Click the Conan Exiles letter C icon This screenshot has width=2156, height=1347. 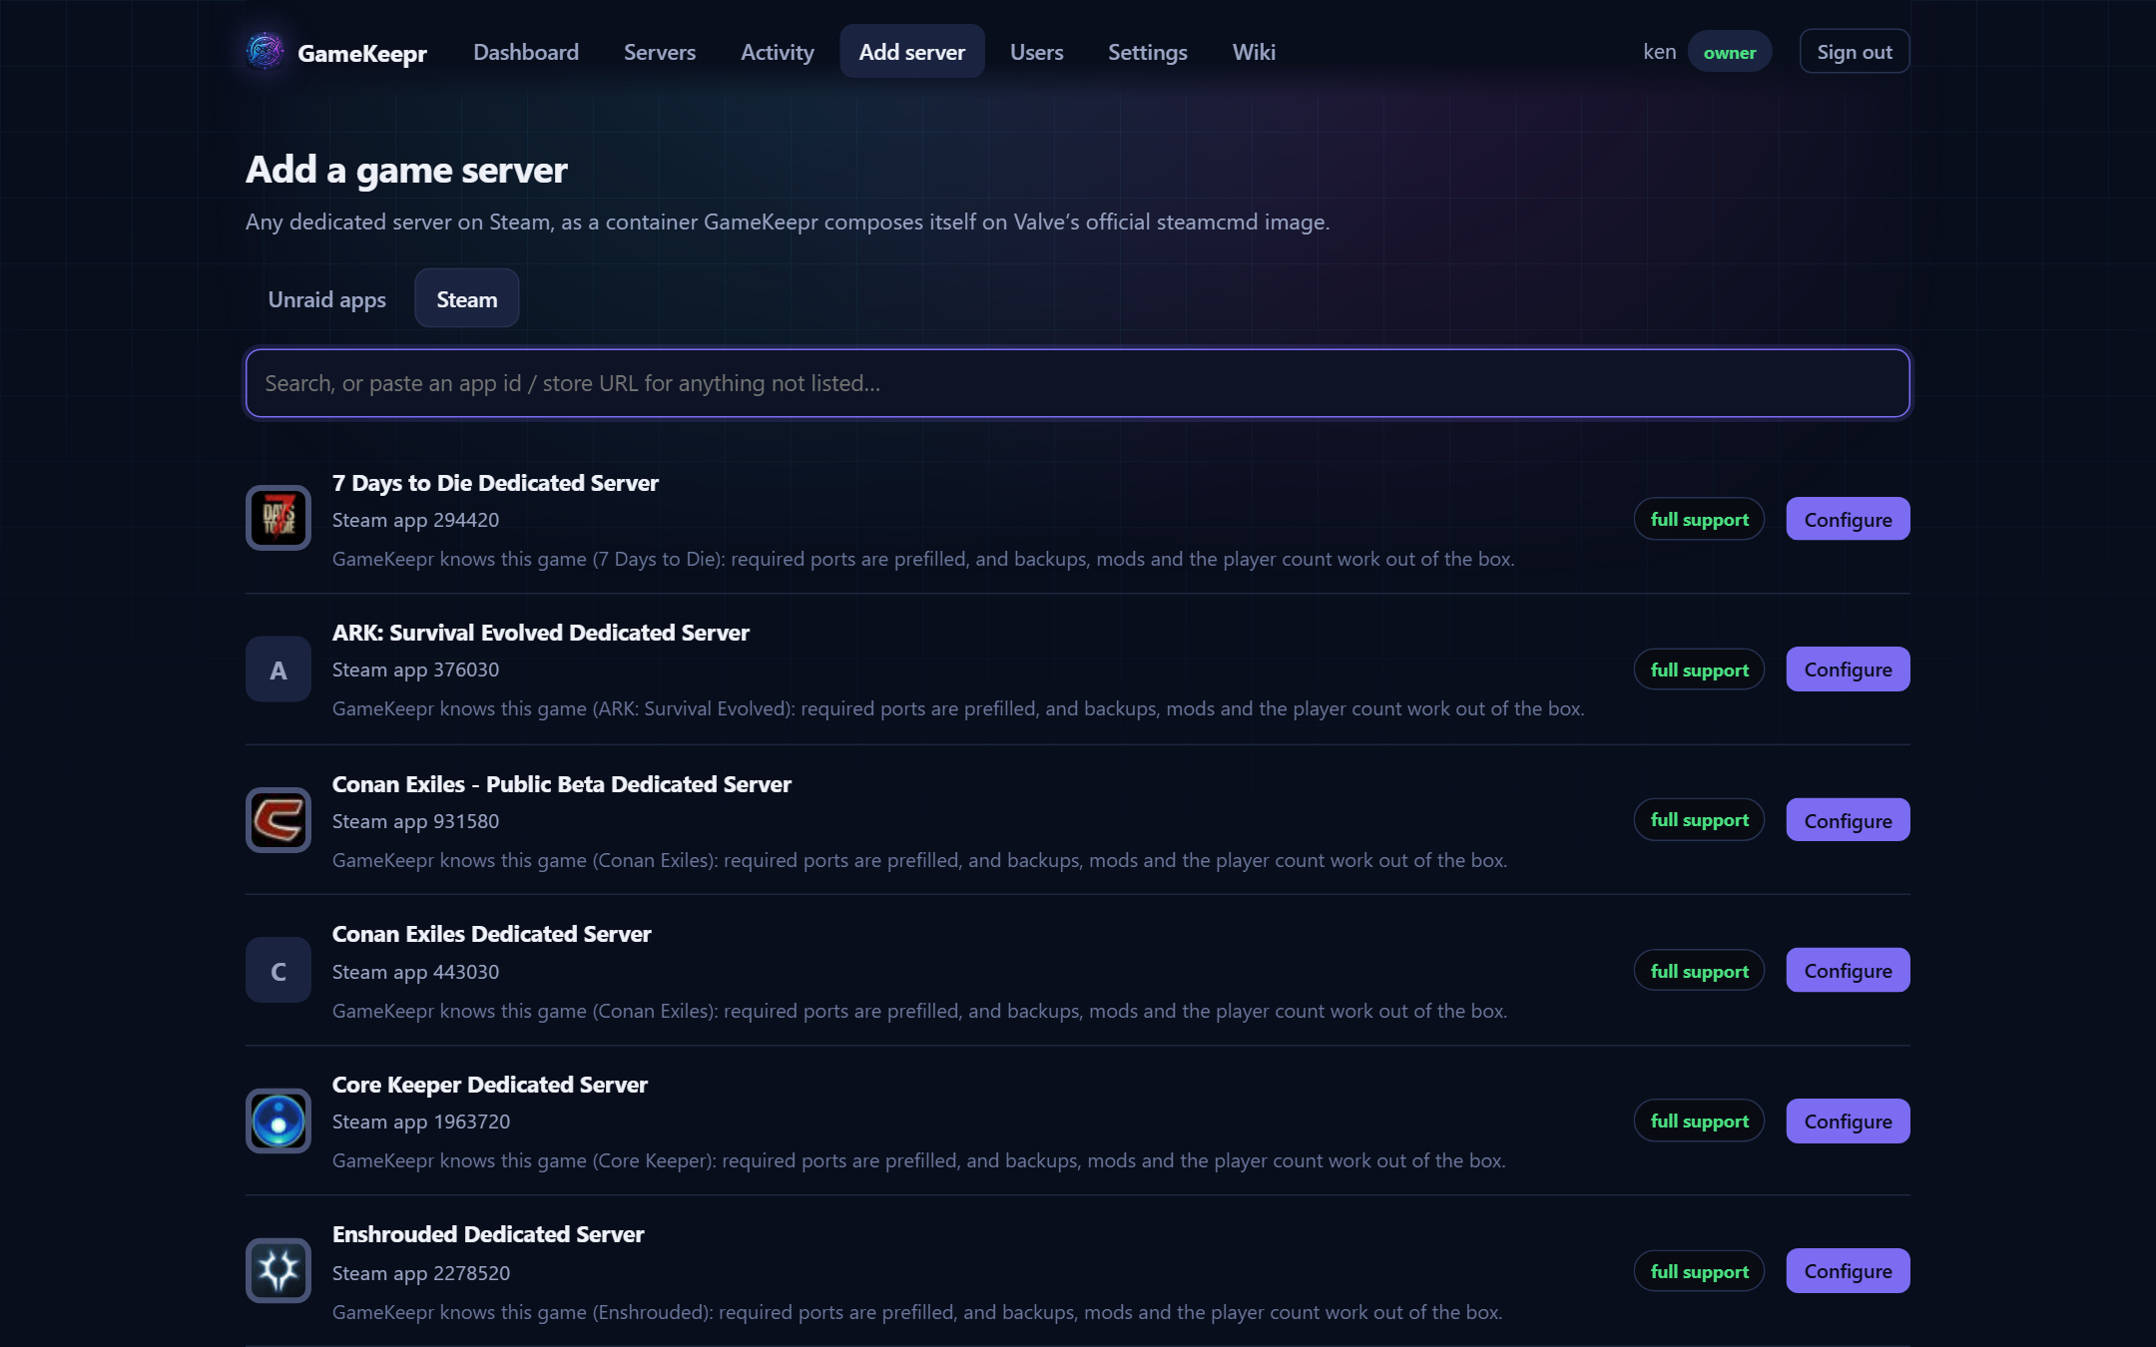[278, 971]
